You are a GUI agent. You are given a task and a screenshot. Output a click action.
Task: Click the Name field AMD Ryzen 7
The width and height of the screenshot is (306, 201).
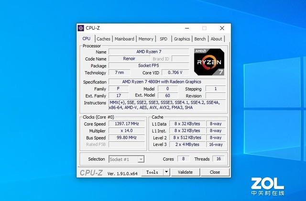pos(149,52)
